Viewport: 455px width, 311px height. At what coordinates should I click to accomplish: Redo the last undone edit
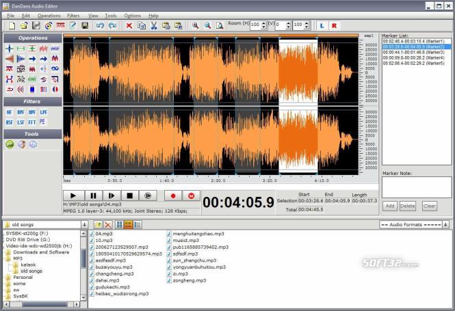(112, 26)
